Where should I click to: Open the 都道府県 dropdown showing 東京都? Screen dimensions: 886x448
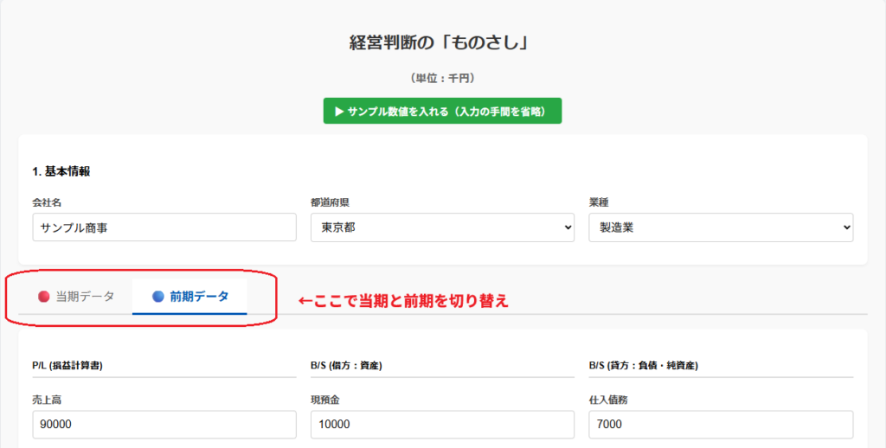[442, 227]
